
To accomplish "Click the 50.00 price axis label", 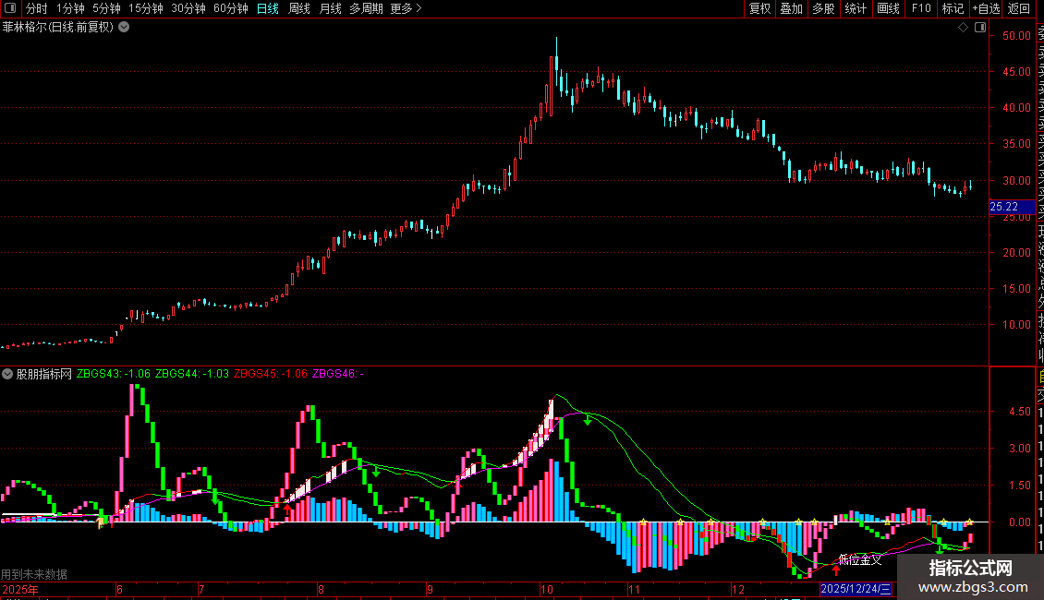I will tap(1016, 36).
